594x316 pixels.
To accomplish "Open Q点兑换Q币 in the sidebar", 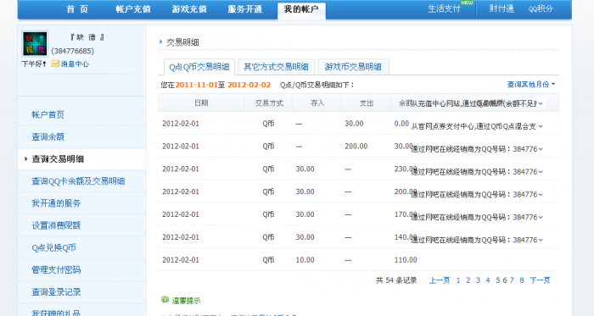I will (x=53, y=247).
